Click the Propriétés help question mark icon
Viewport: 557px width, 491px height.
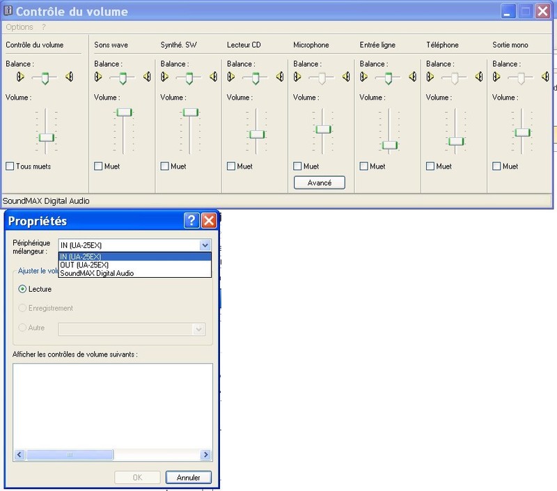(191, 221)
